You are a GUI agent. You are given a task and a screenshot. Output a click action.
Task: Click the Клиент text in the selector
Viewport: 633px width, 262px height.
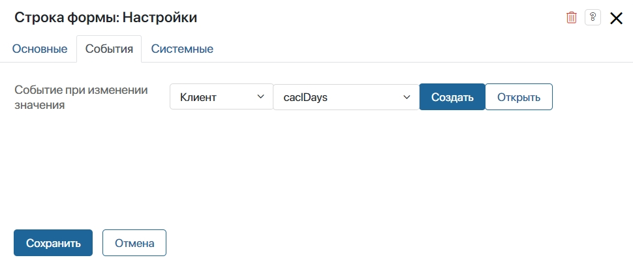tap(198, 97)
